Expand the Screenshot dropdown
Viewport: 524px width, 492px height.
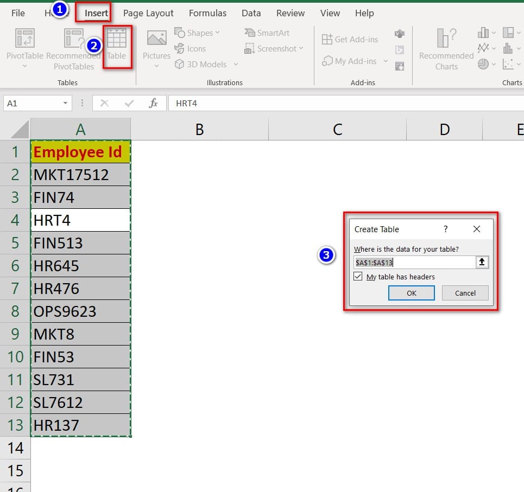point(301,48)
